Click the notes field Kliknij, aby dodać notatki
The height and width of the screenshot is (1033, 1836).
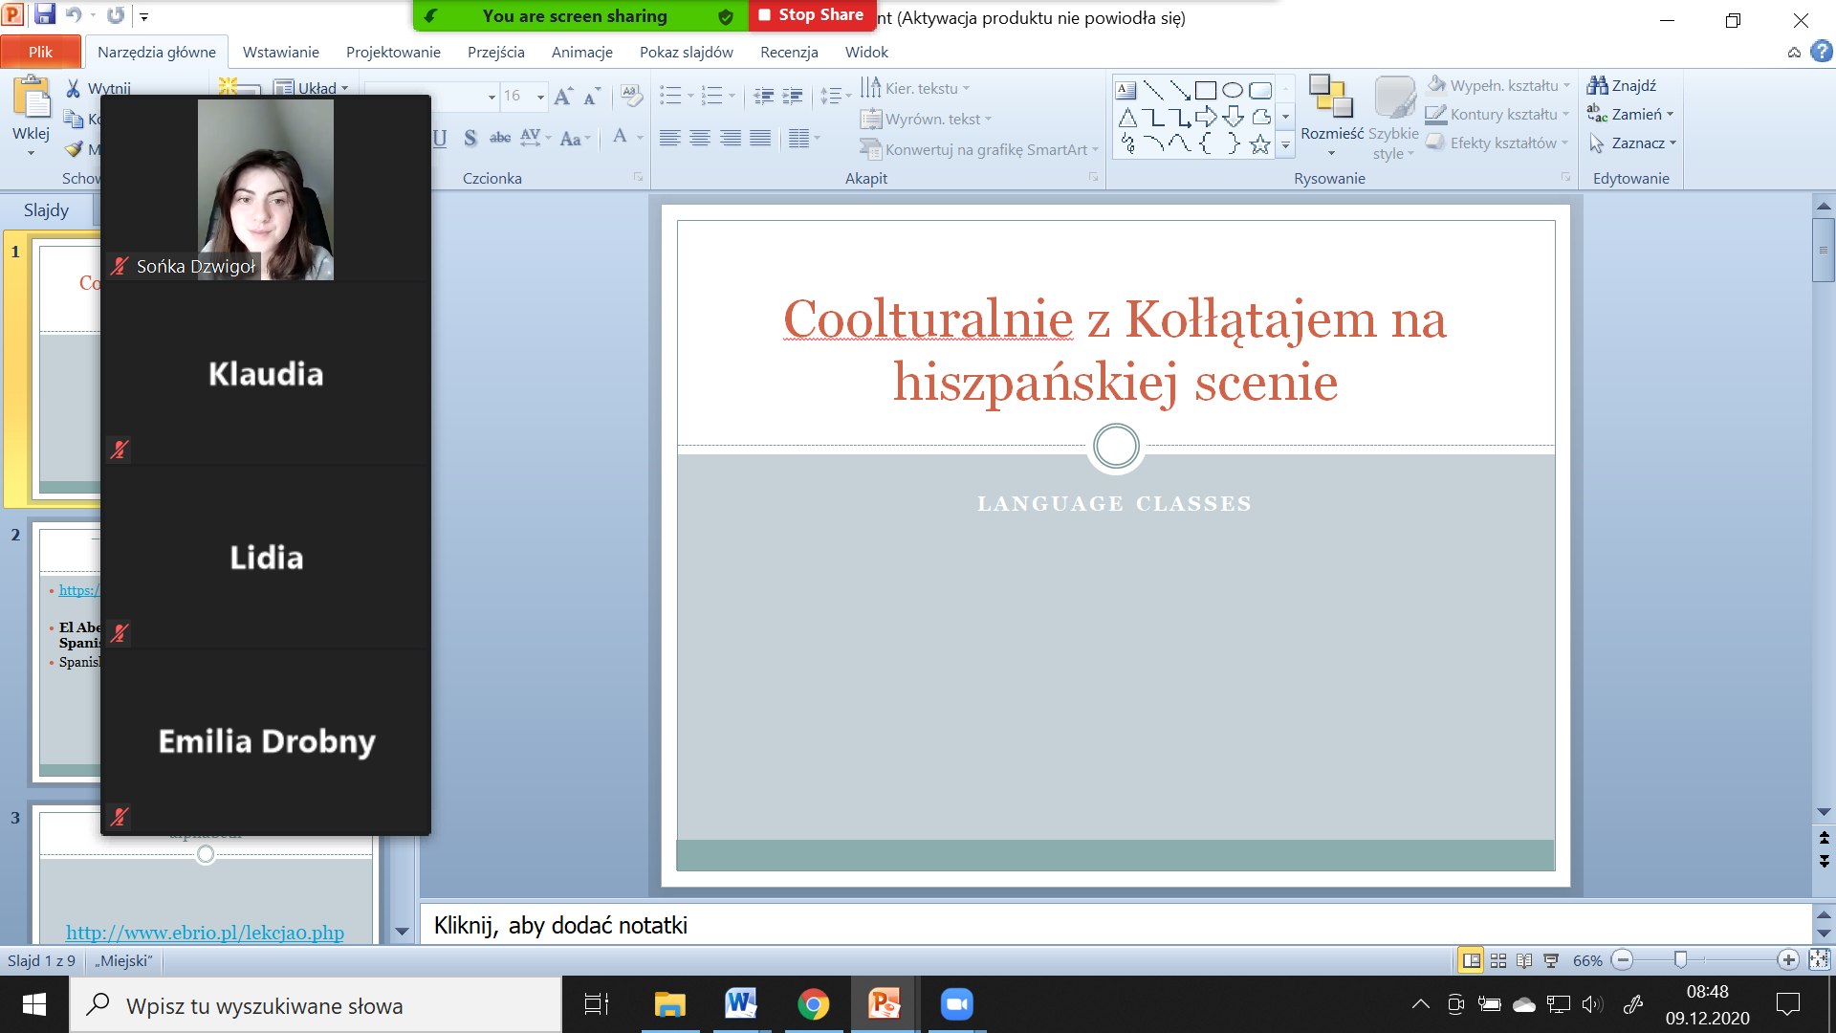click(x=1115, y=925)
